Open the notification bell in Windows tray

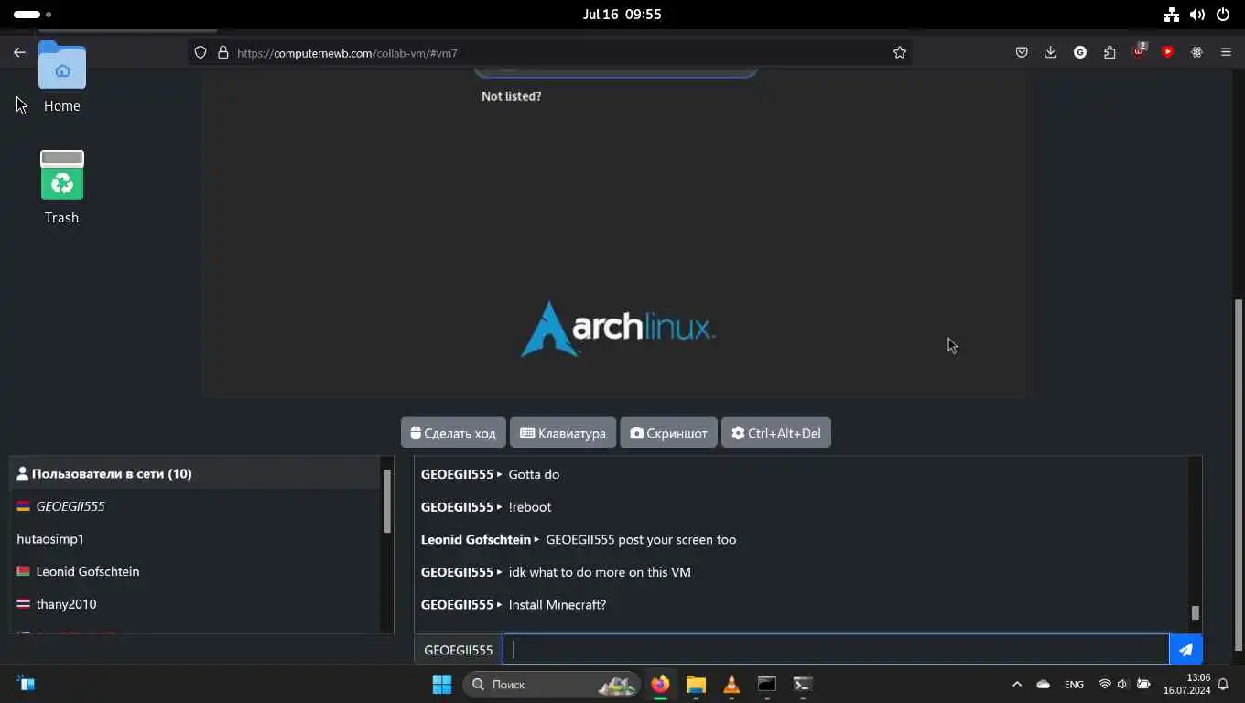point(1223,684)
